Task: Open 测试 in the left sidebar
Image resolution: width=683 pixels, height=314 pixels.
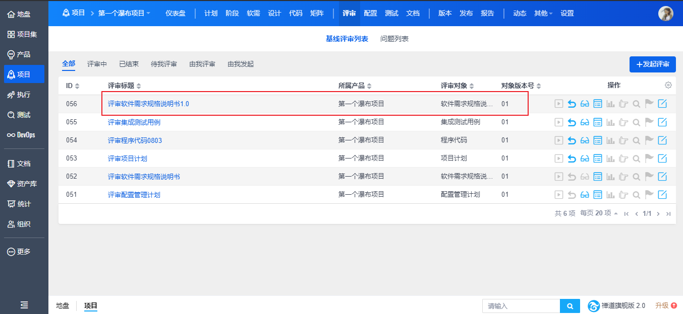Action: pyautogui.click(x=24, y=115)
